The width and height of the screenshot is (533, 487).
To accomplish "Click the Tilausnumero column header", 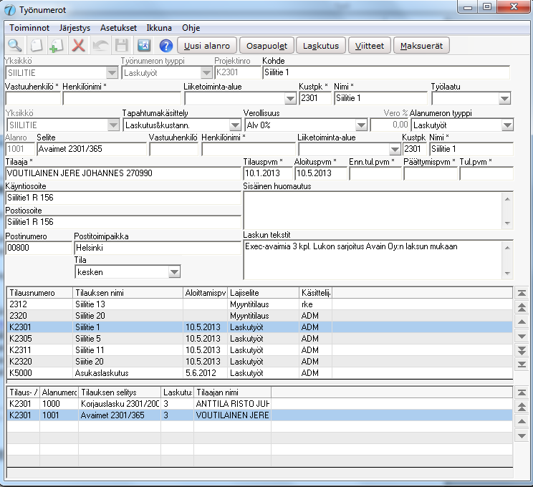I will pos(40,293).
